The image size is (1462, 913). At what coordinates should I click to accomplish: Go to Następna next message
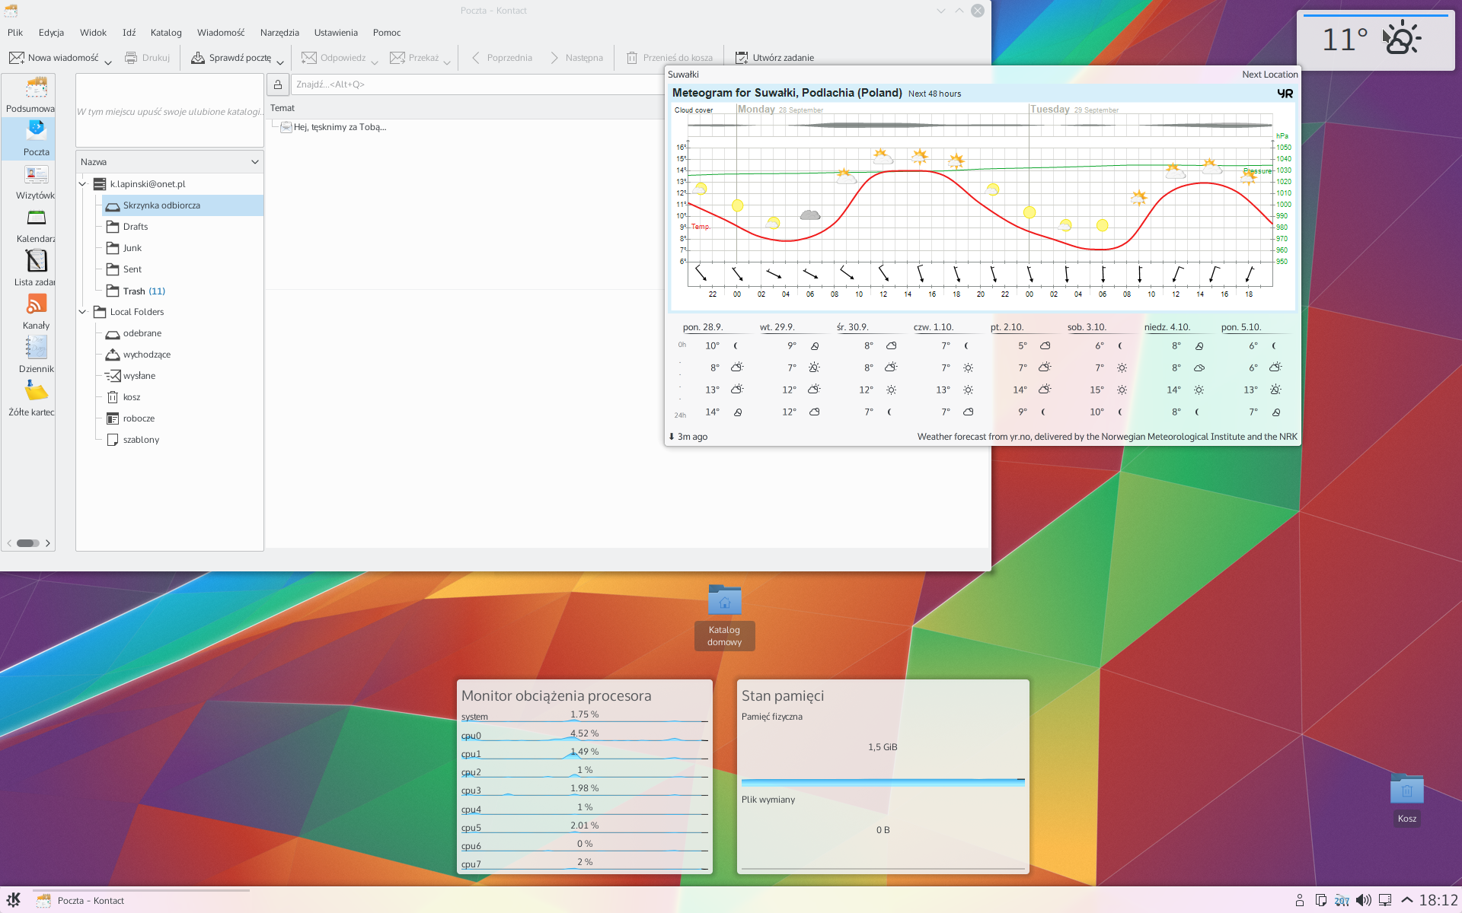coord(576,58)
